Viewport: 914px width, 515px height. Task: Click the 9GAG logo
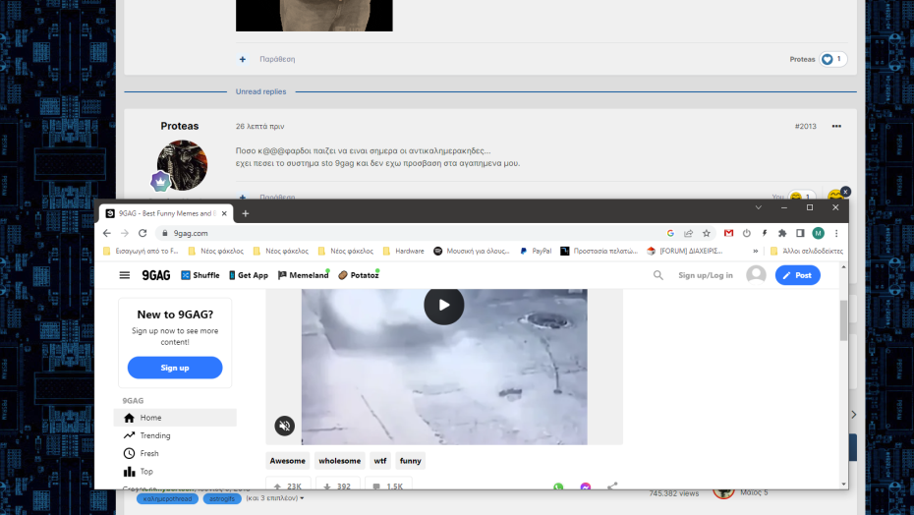156,275
